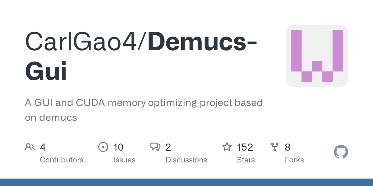The width and height of the screenshot is (373, 186).
Task: Open the purple pixel avatar image
Action: point(317,56)
